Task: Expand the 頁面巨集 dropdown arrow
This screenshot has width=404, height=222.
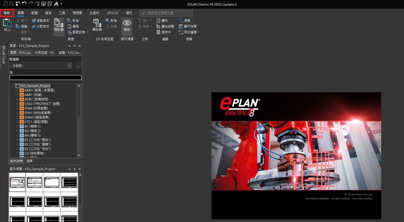Action: tap(87, 32)
